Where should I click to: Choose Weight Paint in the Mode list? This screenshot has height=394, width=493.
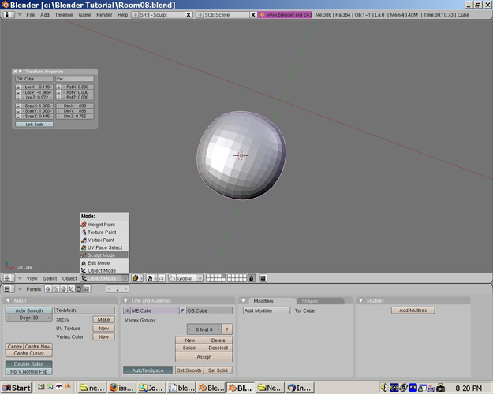[100, 225]
